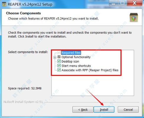Select the Desktop icon label

pyautogui.click(x=70, y=61)
